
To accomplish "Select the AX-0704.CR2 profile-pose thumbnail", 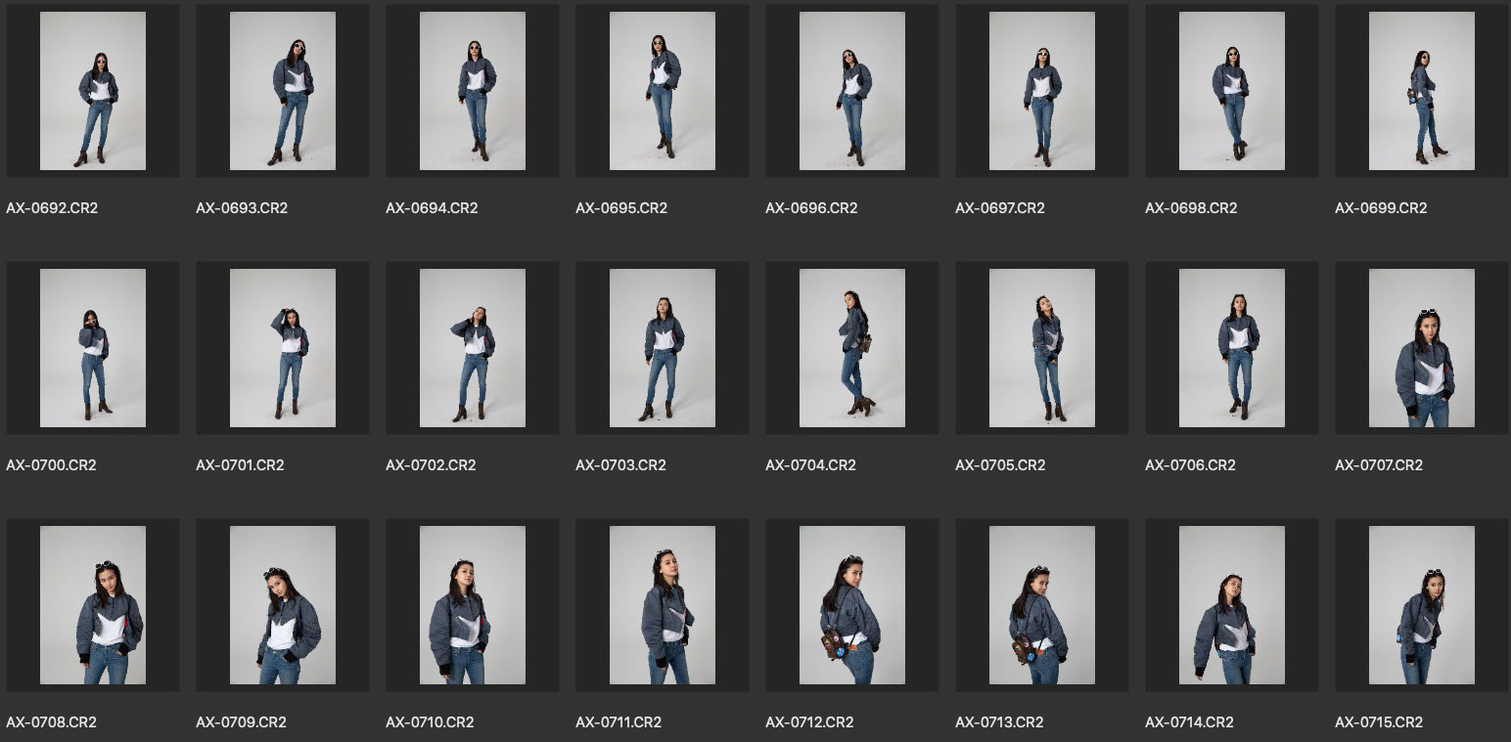I will click(x=852, y=348).
